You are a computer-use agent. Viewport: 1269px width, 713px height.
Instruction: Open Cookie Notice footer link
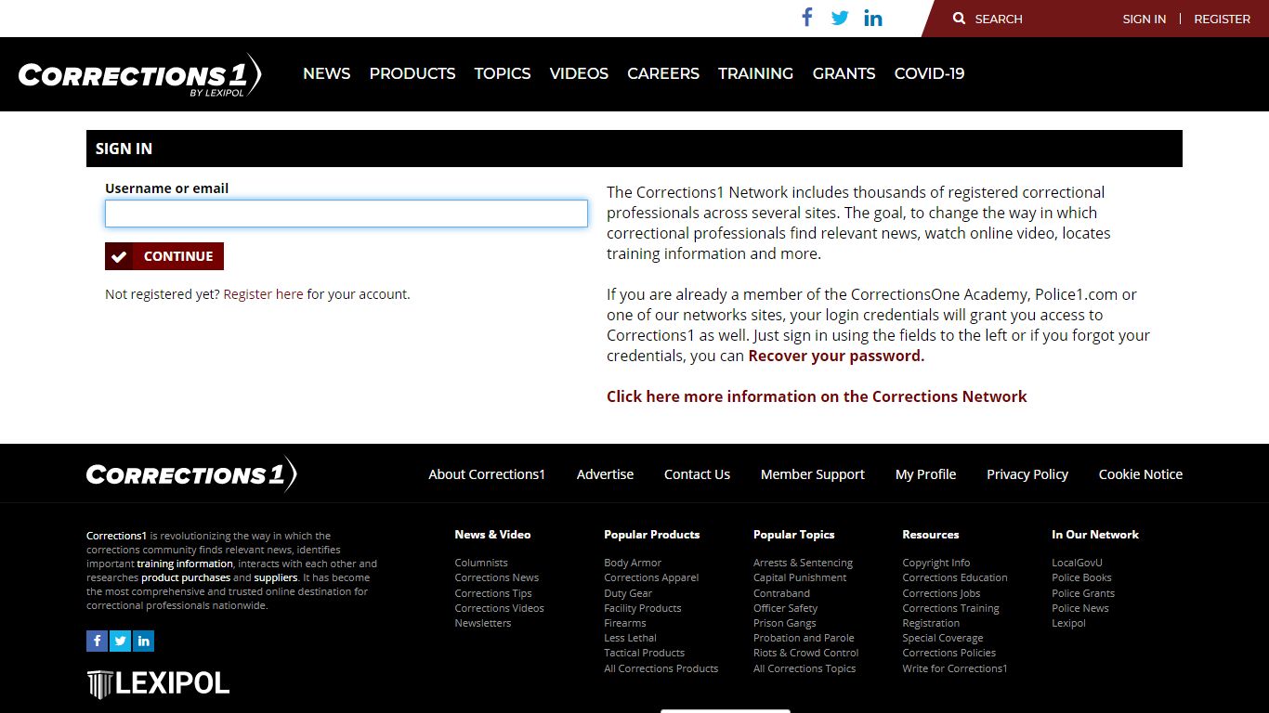1141,474
